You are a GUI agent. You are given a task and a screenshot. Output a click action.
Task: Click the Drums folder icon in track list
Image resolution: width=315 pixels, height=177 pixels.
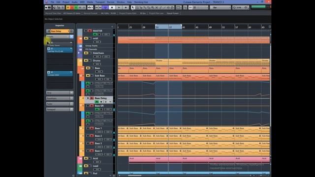pyautogui.click(x=80, y=61)
